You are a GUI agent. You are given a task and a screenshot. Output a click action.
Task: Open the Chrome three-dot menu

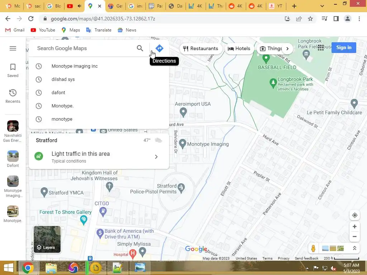359,19
